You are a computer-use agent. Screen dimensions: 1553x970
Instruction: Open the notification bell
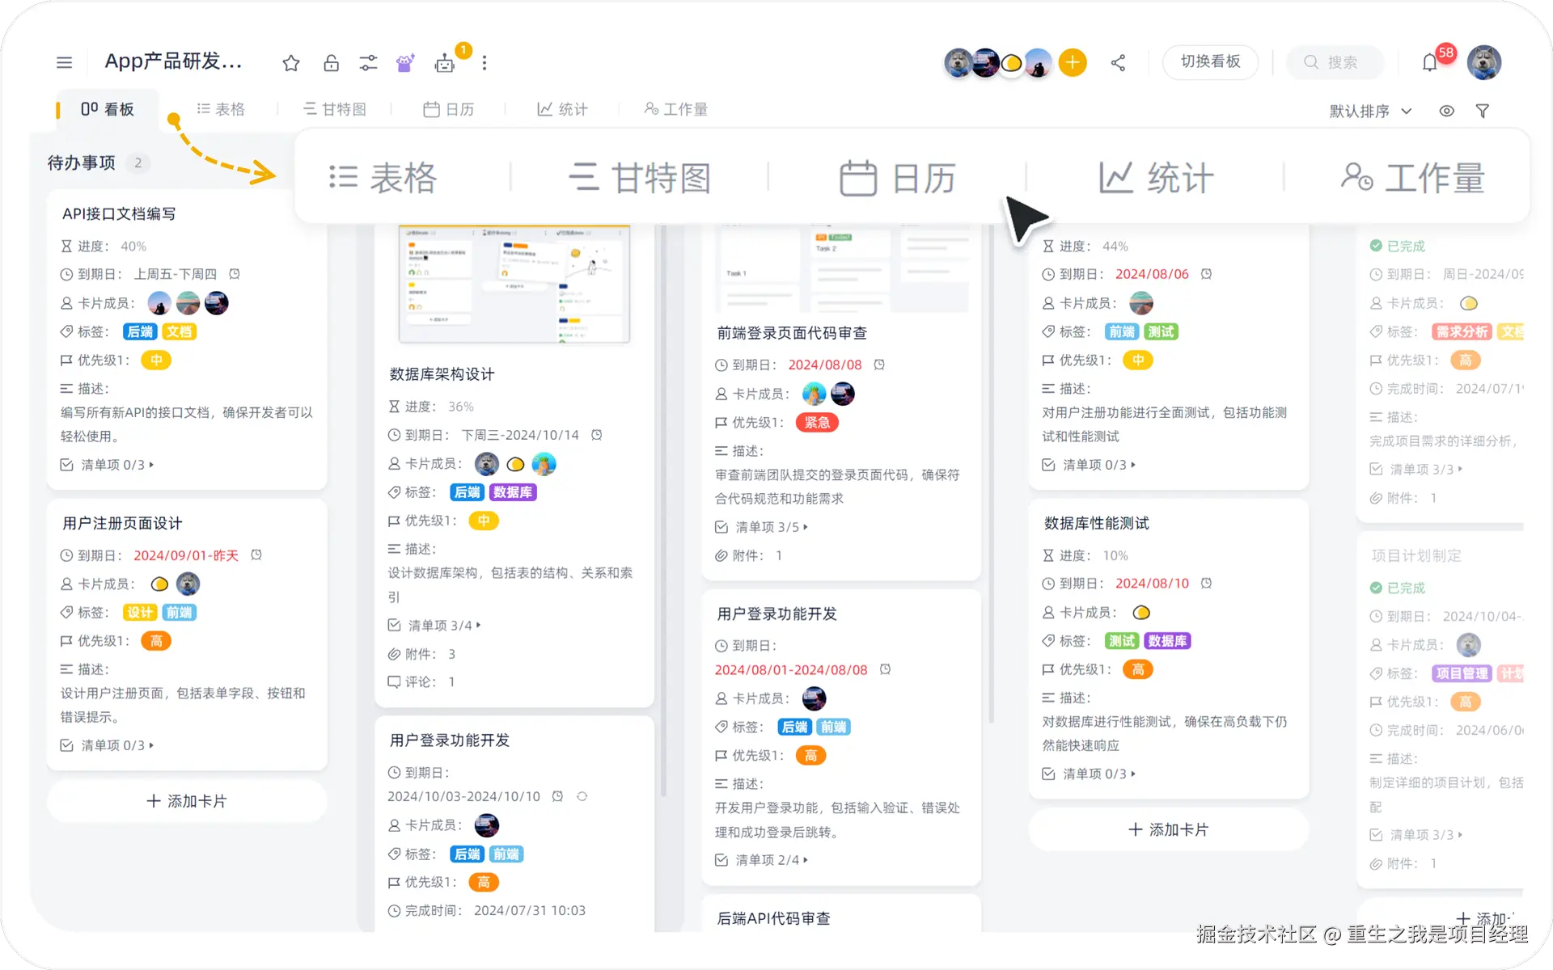pos(1429,63)
